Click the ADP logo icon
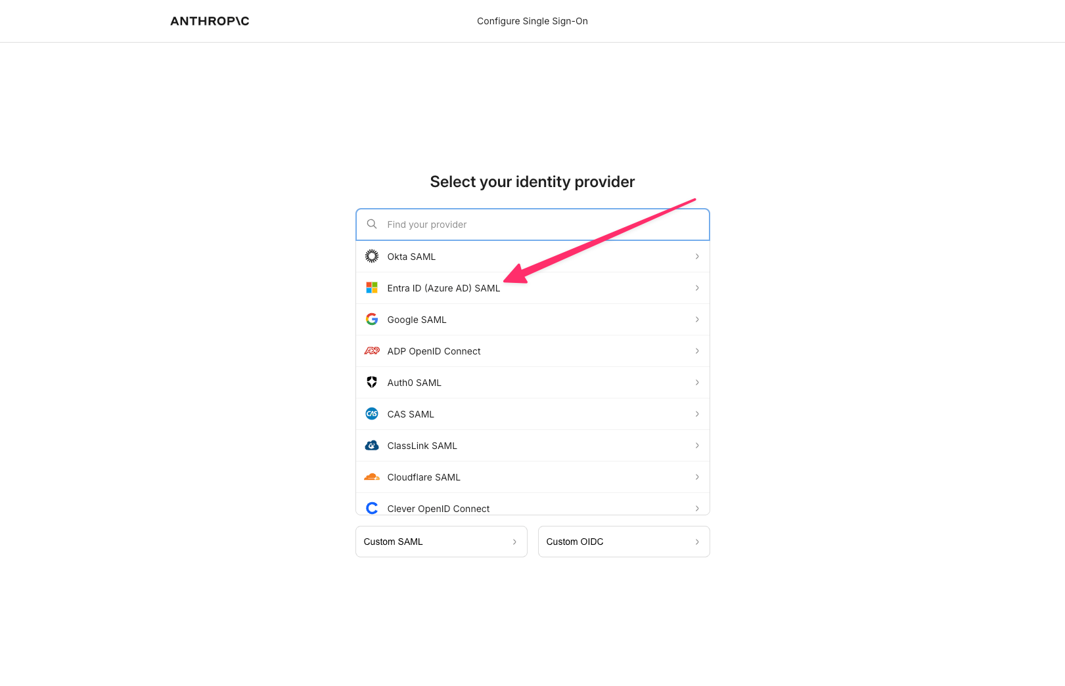The image size is (1065, 686). click(372, 351)
